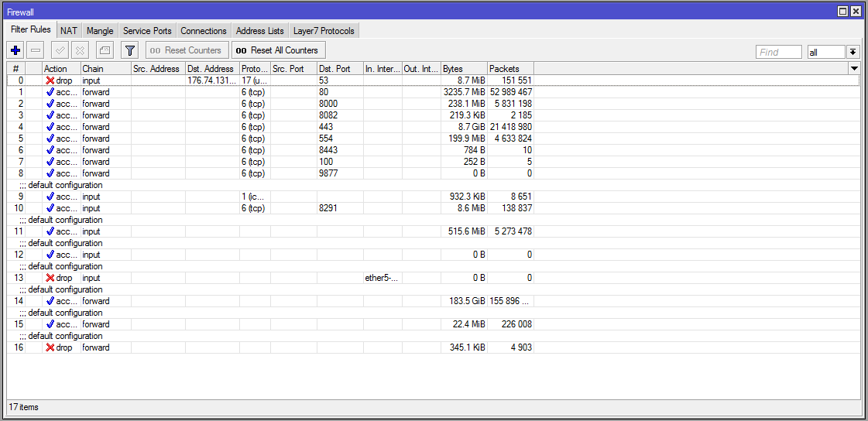
Task: Select packets value 52 989 467
Action: [x=510, y=92]
